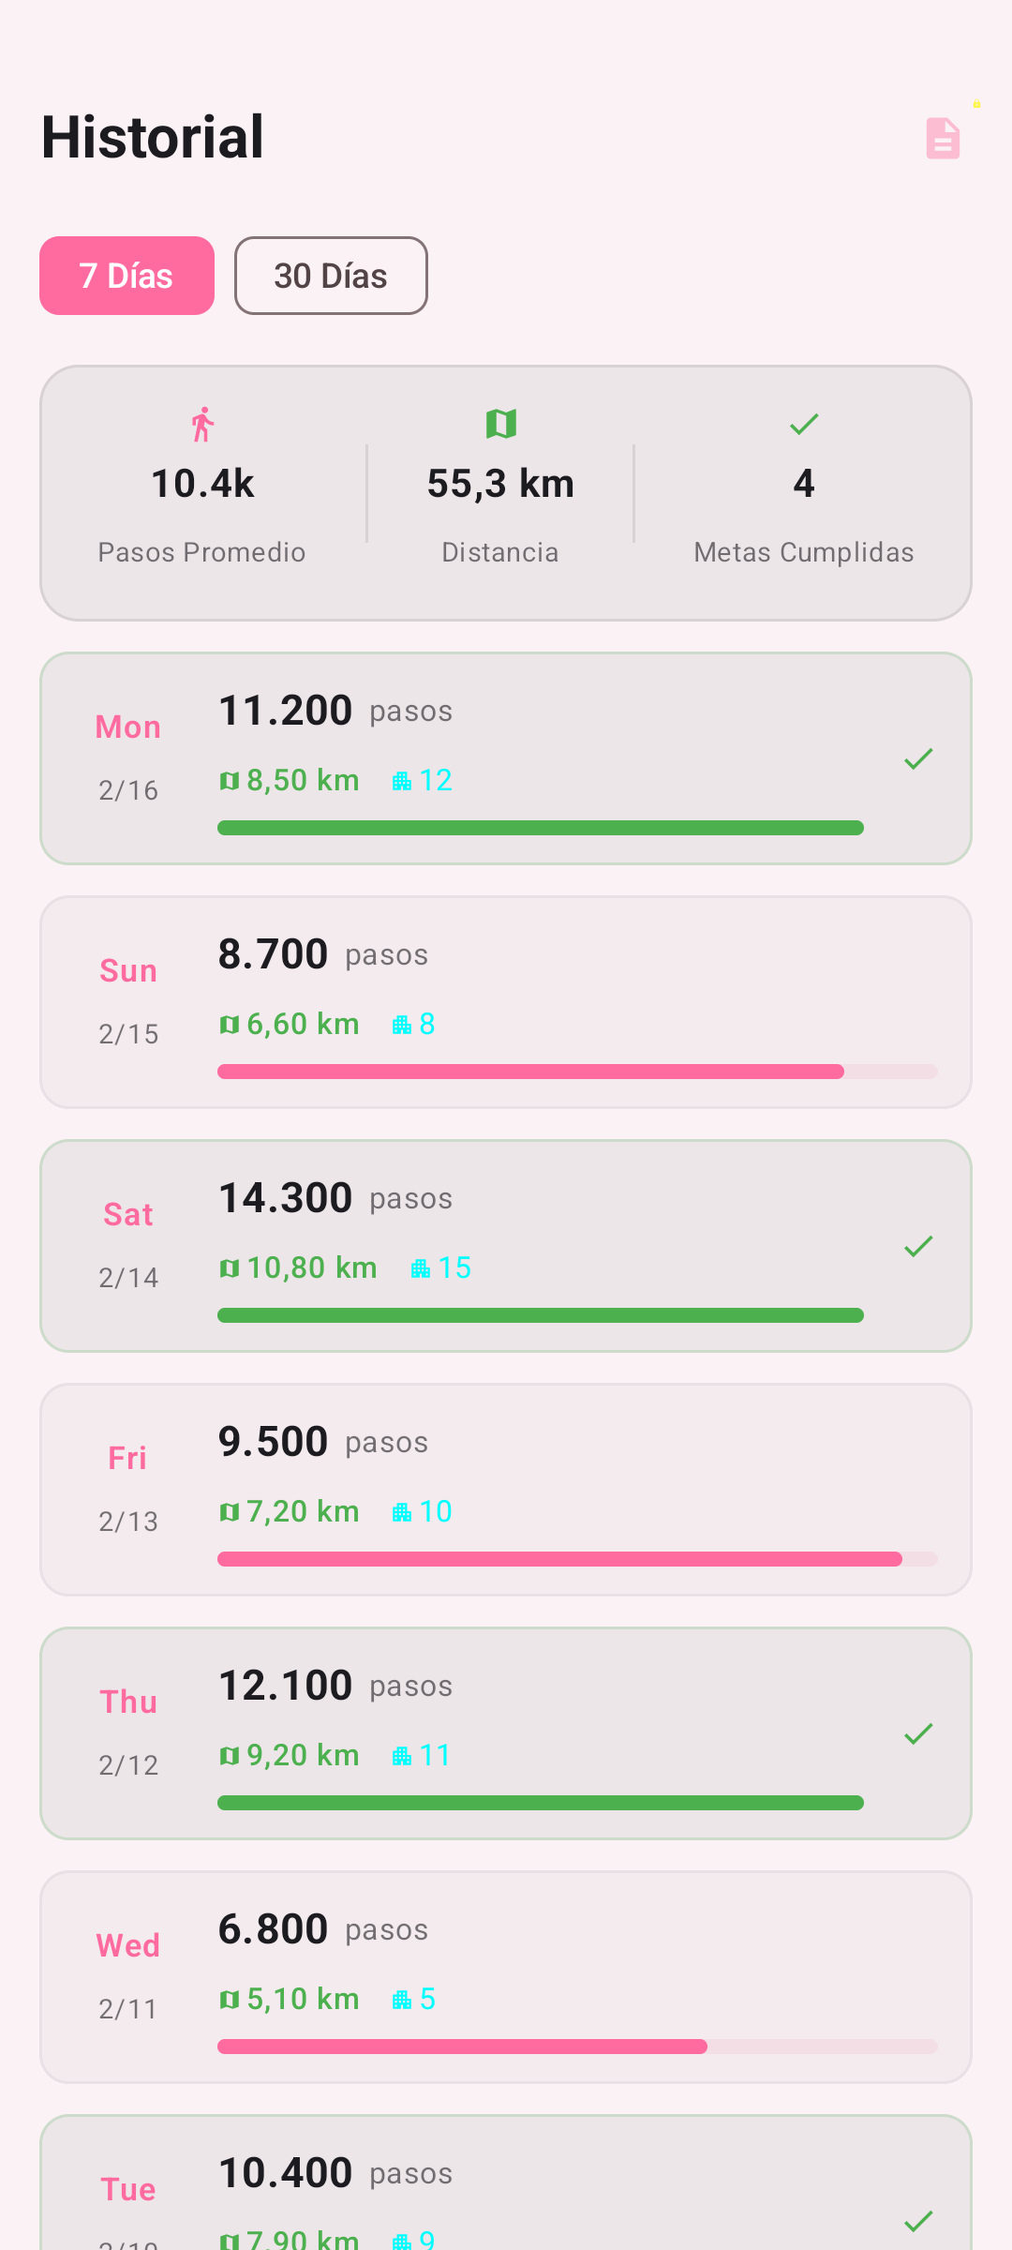Click Saturday's goal-met checkmark icon
Viewport: 1012px width, 2250px height.
(918, 1246)
